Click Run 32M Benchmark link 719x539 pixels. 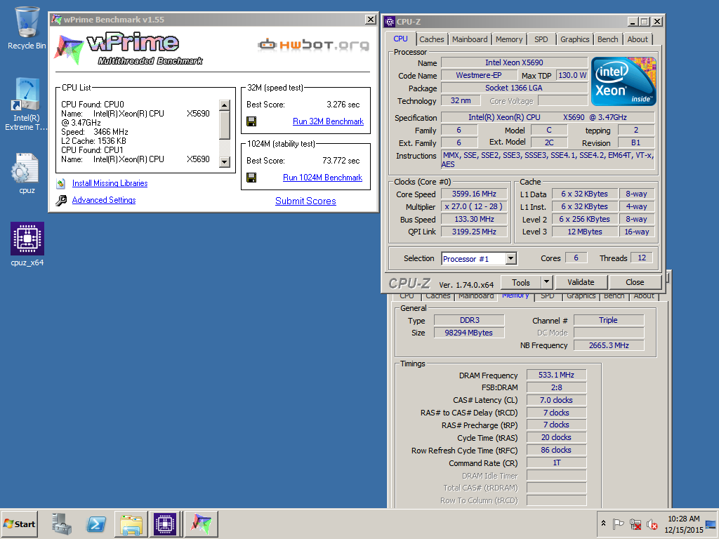pyautogui.click(x=329, y=121)
